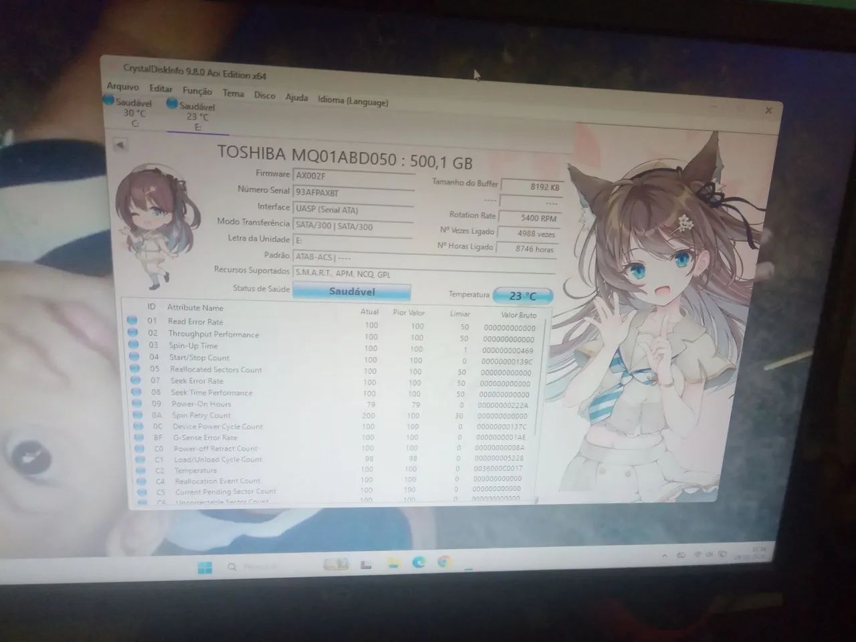The image size is (856, 642).
Task: Open Microsoft Edge from the taskbar
Action: (419, 562)
